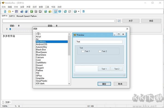Expand the open-file recent list arrow

(x=13, y=11)
